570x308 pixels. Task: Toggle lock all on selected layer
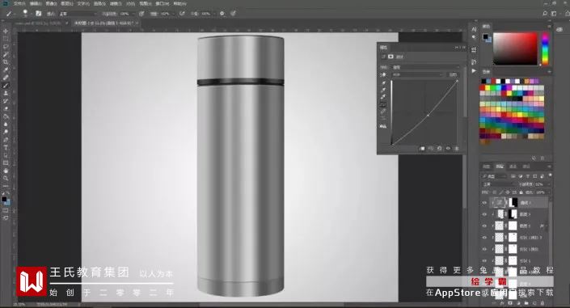point(521,192)
